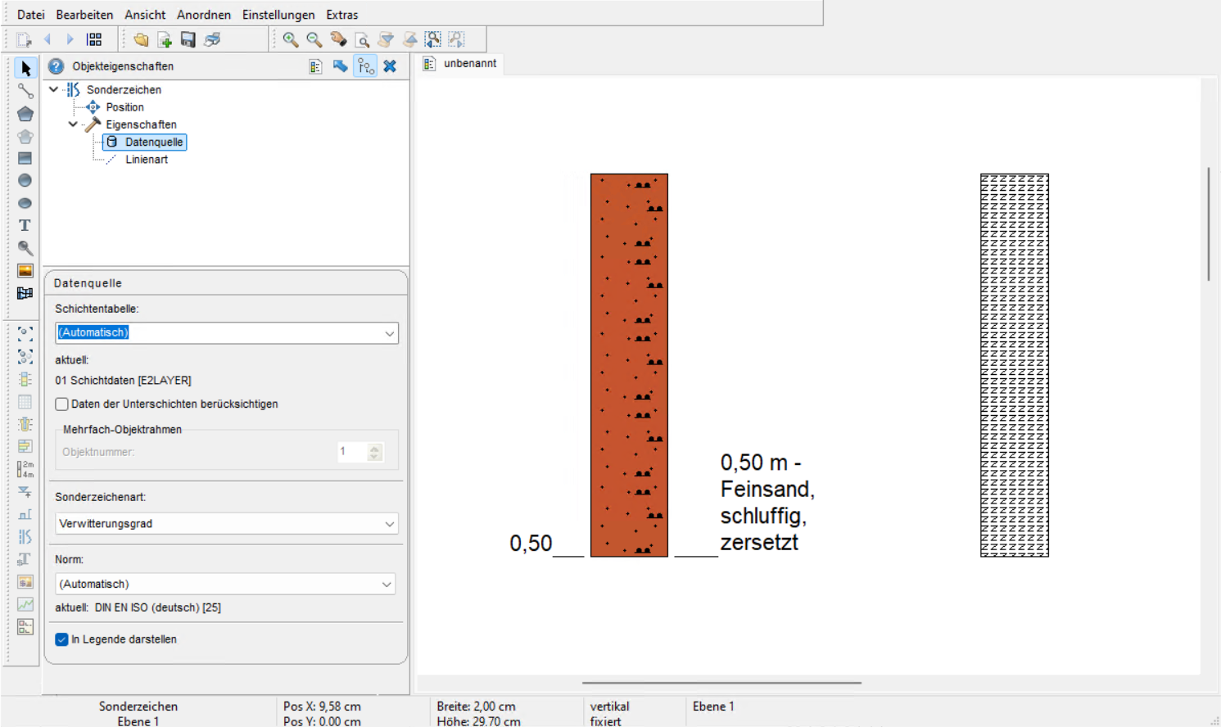Click the blue arrow icon in properties header
Viewport: 1221px width, 727px height.
[340, 66]
